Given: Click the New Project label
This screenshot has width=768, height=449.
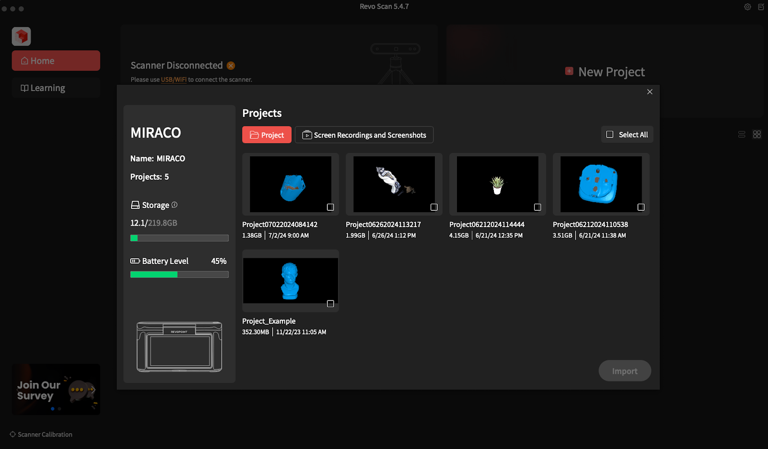Looking at the screenshot, I should 612,72.
